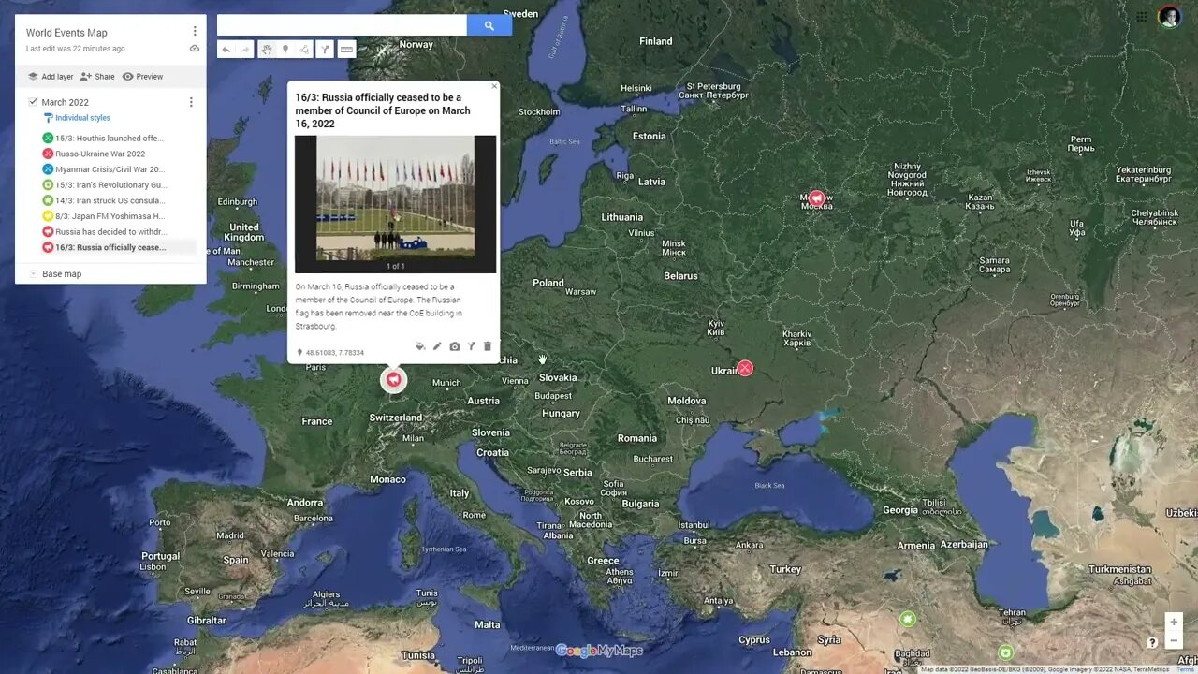
Task: Click Add layer button
Action: (51, 77)
